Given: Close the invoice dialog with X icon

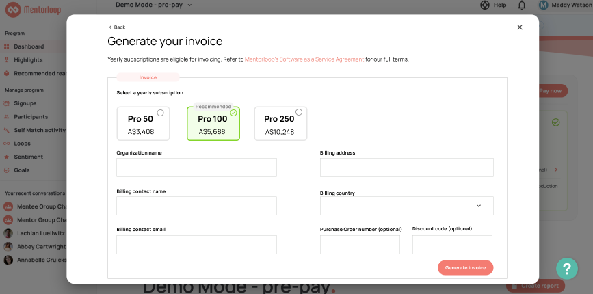Looking at the screenshot, I should click(x=519, y=27).
